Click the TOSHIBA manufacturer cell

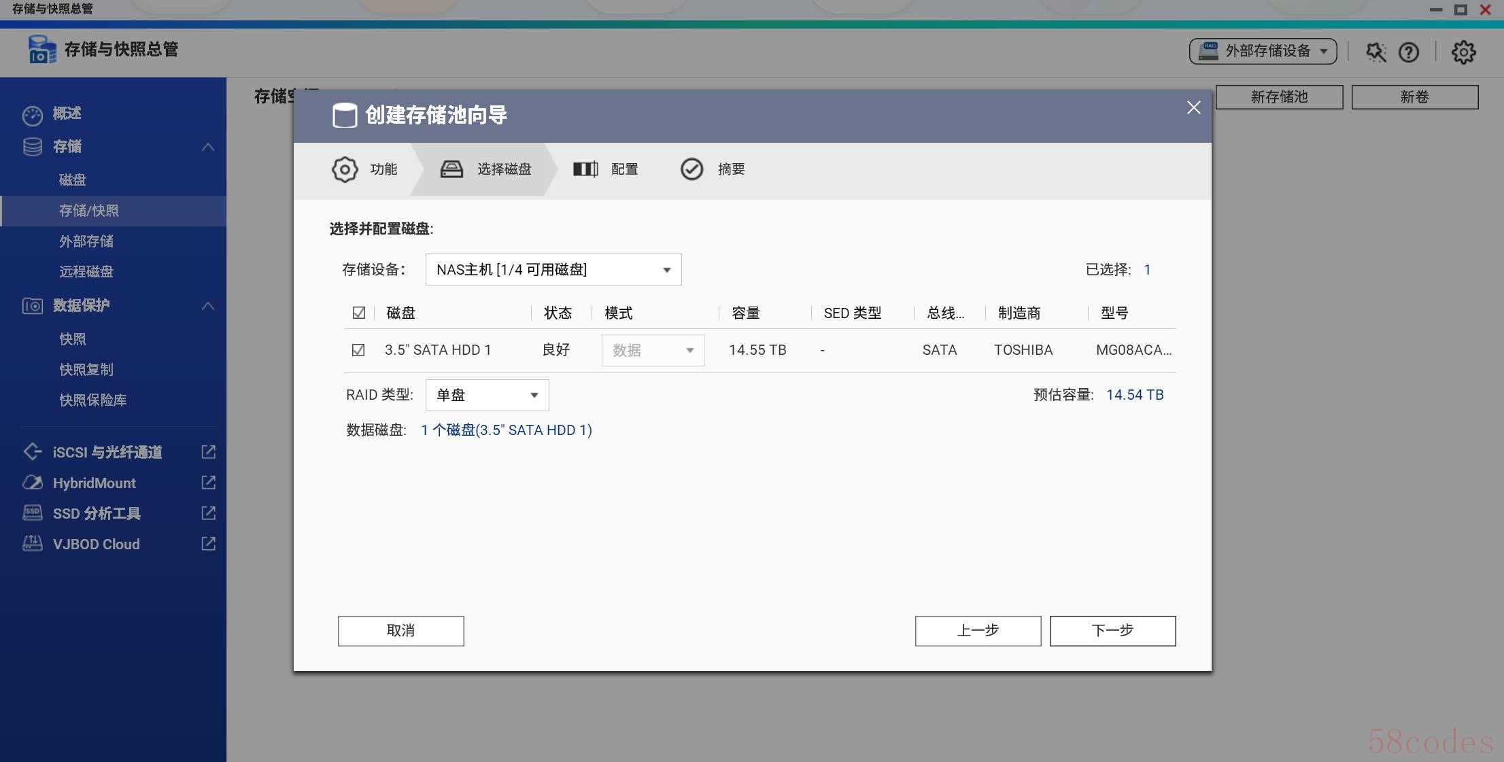(1023, 350)
